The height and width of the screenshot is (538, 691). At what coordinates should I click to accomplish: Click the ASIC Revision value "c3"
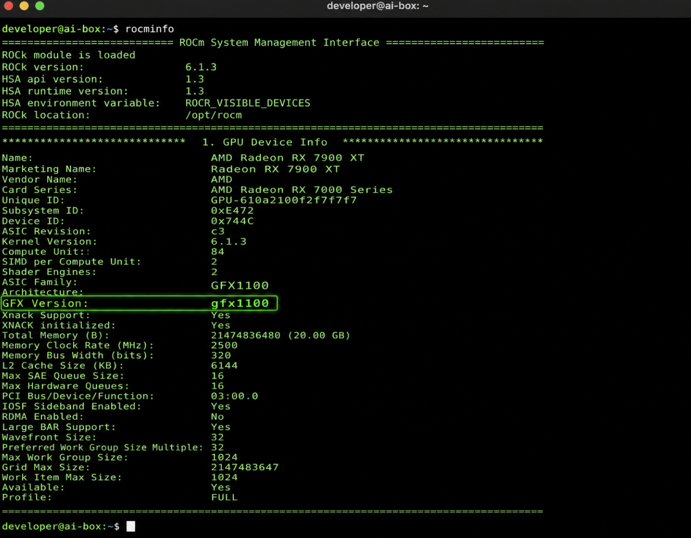pyautogui.click(x=218, y=231)
